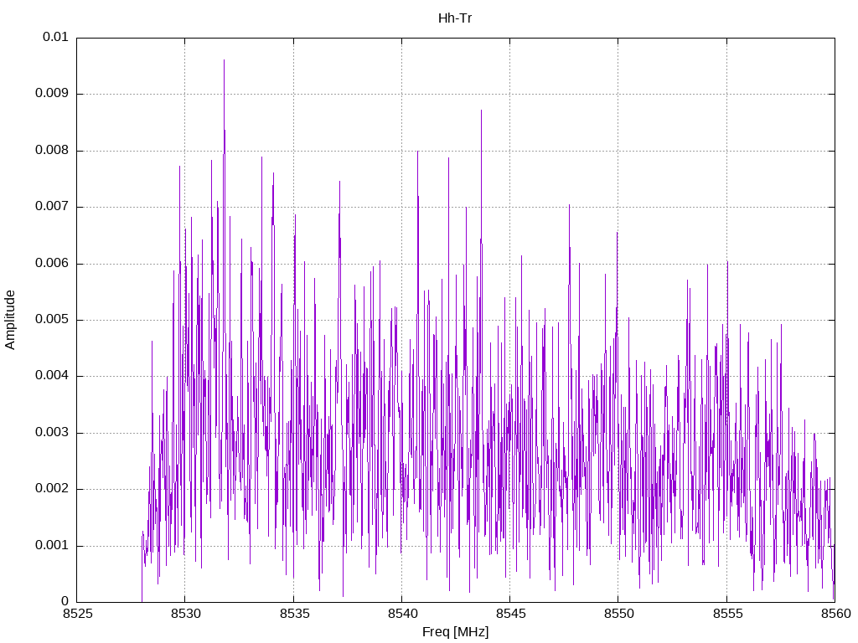The image size is (858, 643).
Task: Click the plot title Hh-Tr
Action: coord(455,18)
